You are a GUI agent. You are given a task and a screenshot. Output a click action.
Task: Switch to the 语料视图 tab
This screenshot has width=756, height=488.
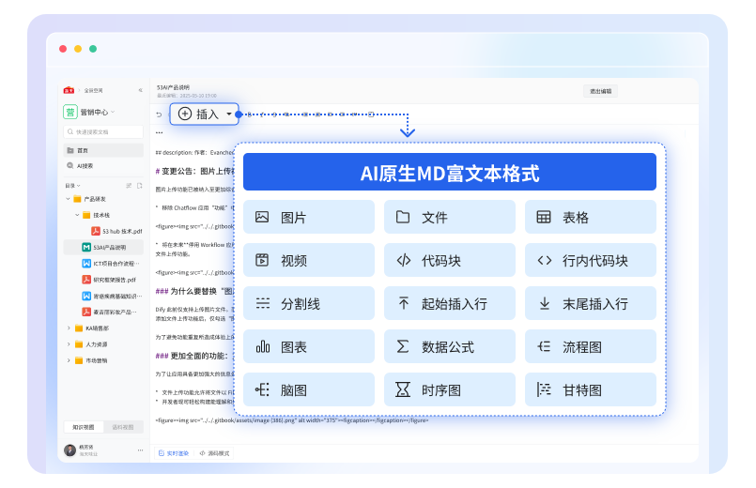coord(123,427)
